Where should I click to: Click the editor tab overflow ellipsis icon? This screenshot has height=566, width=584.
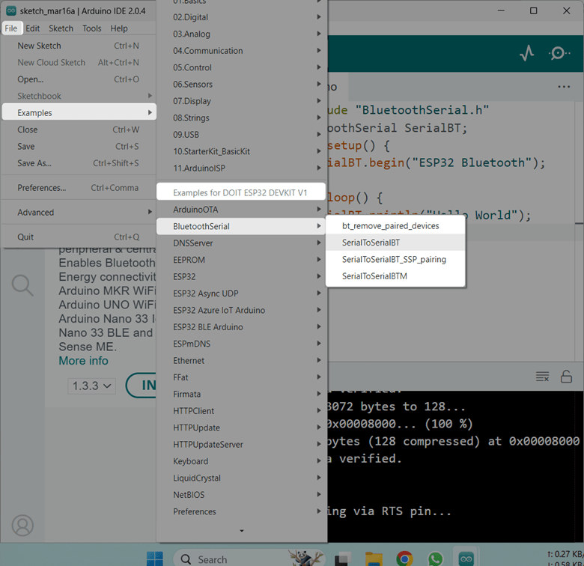tap(564, 87)
